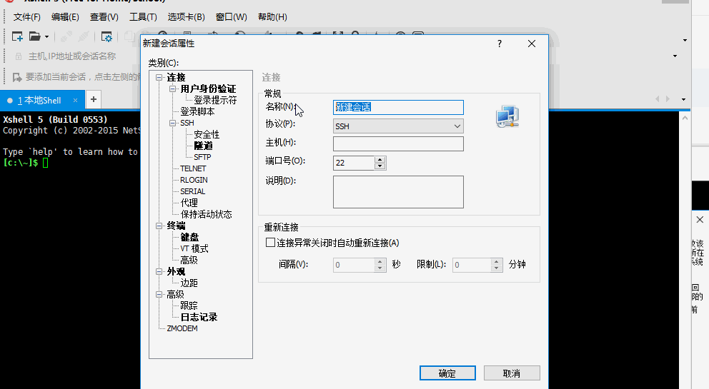The height and width of the screenshot is (389, 709).
Task: Enable 连接异常关闭时自动重新连接 checkbox
Action: click(x=270, y=243)
